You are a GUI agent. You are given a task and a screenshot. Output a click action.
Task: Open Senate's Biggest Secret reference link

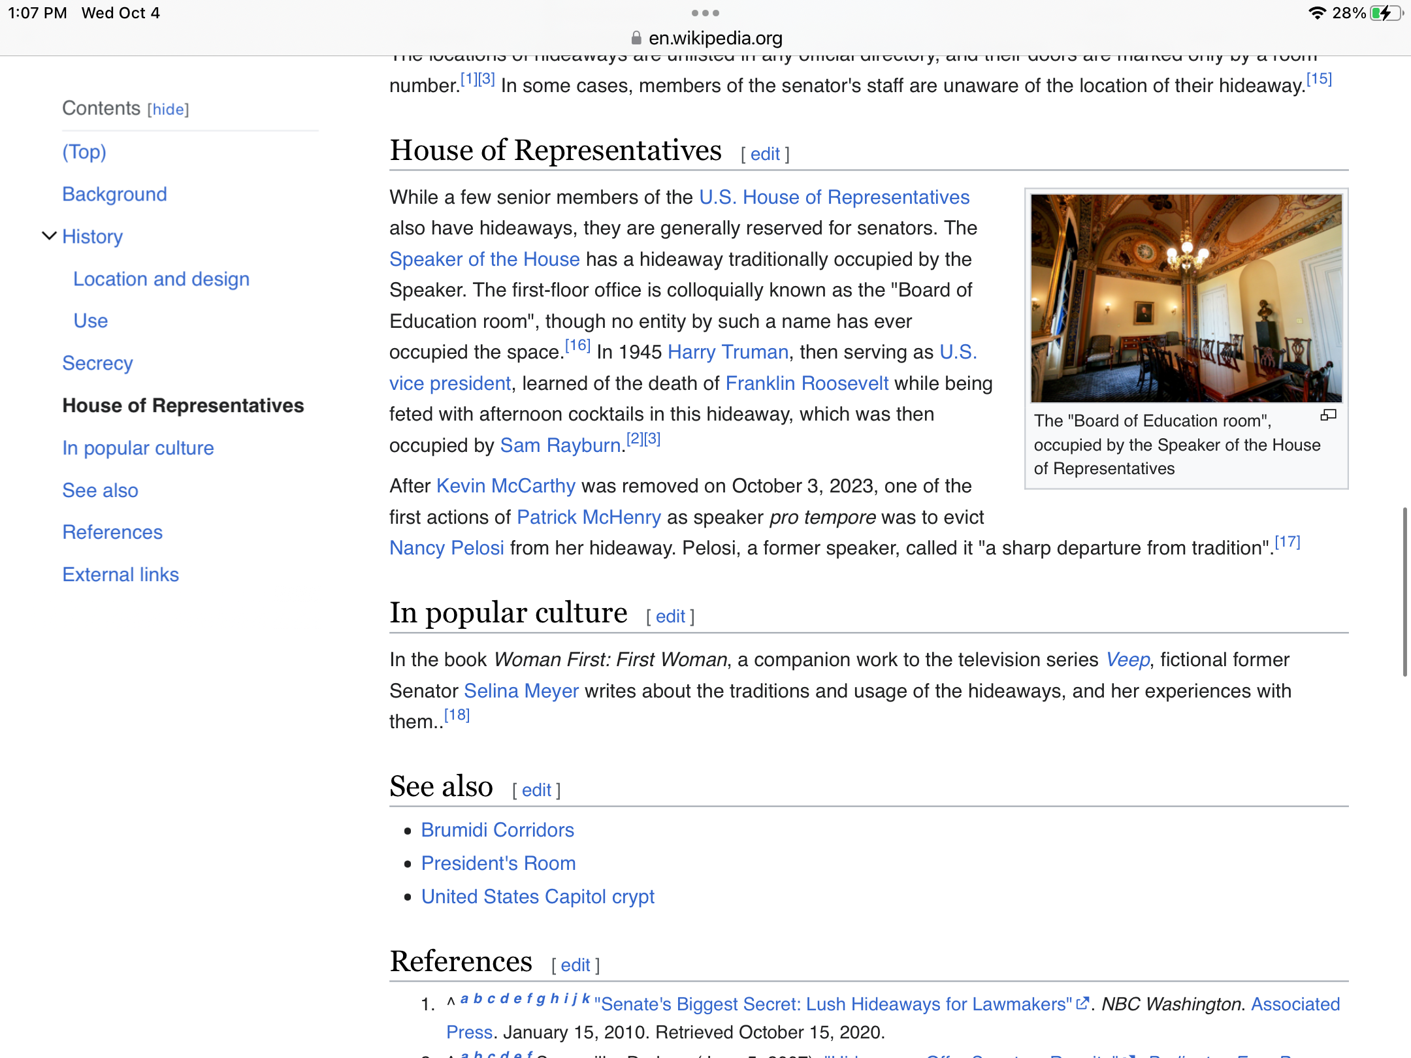833,1004
